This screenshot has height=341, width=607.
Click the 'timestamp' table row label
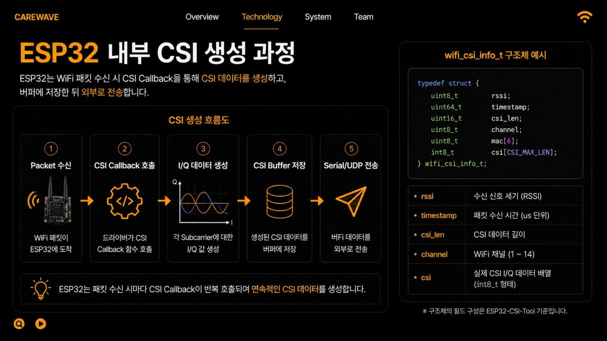pos(439,215)
